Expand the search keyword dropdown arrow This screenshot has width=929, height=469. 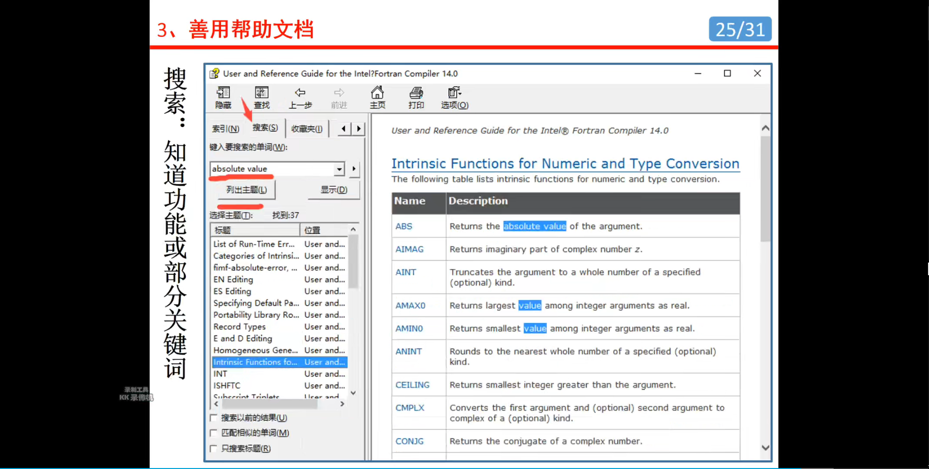coord(339,169)
